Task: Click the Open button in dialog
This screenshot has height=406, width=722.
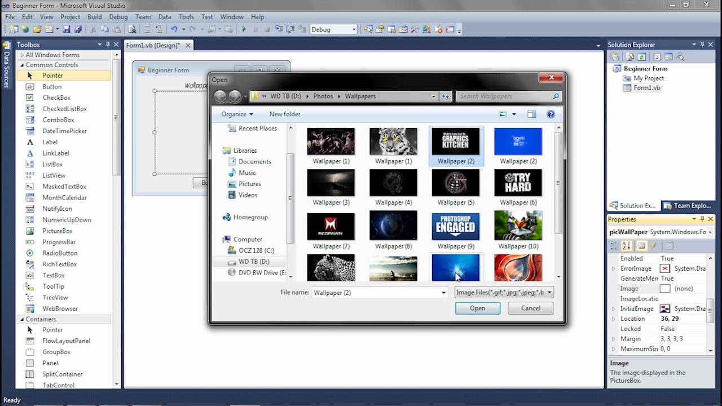Action: tap(478, 308)
